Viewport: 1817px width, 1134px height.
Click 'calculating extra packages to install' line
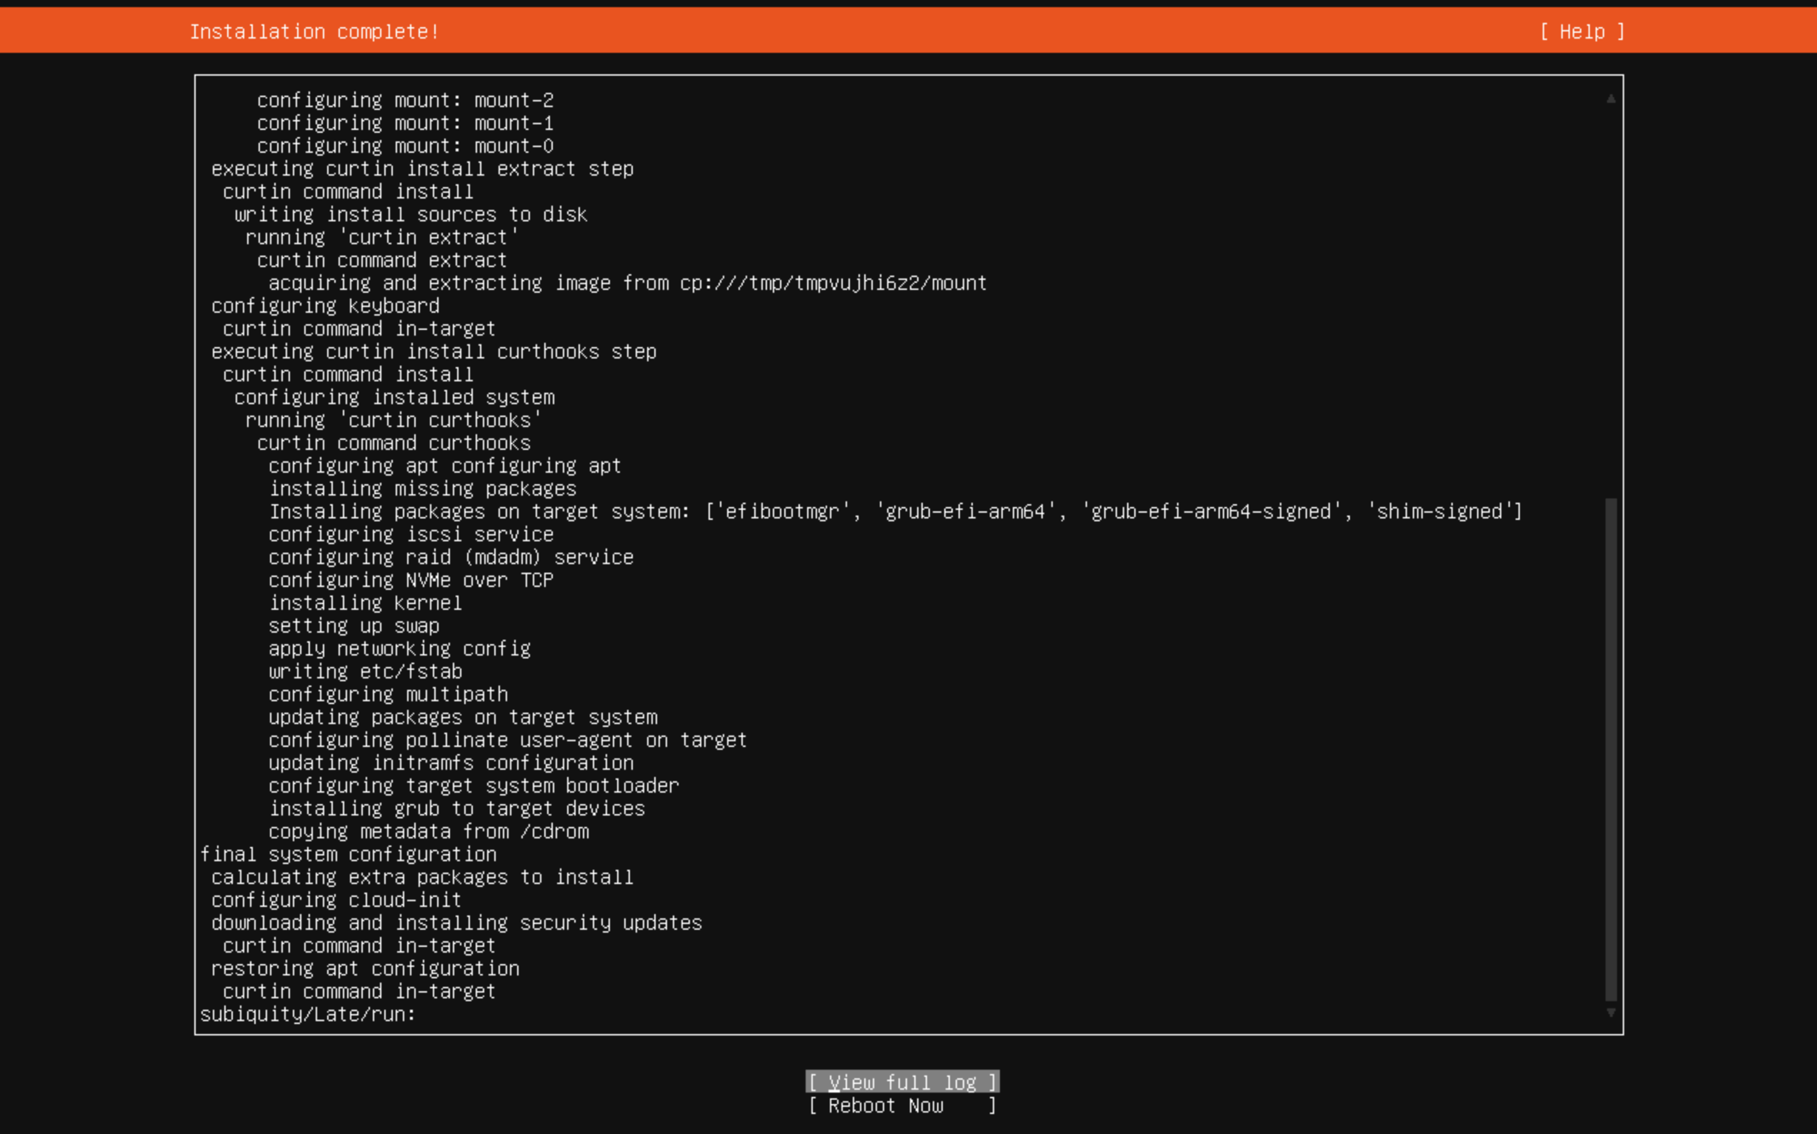pyautogui.click(x=422, y=878)
